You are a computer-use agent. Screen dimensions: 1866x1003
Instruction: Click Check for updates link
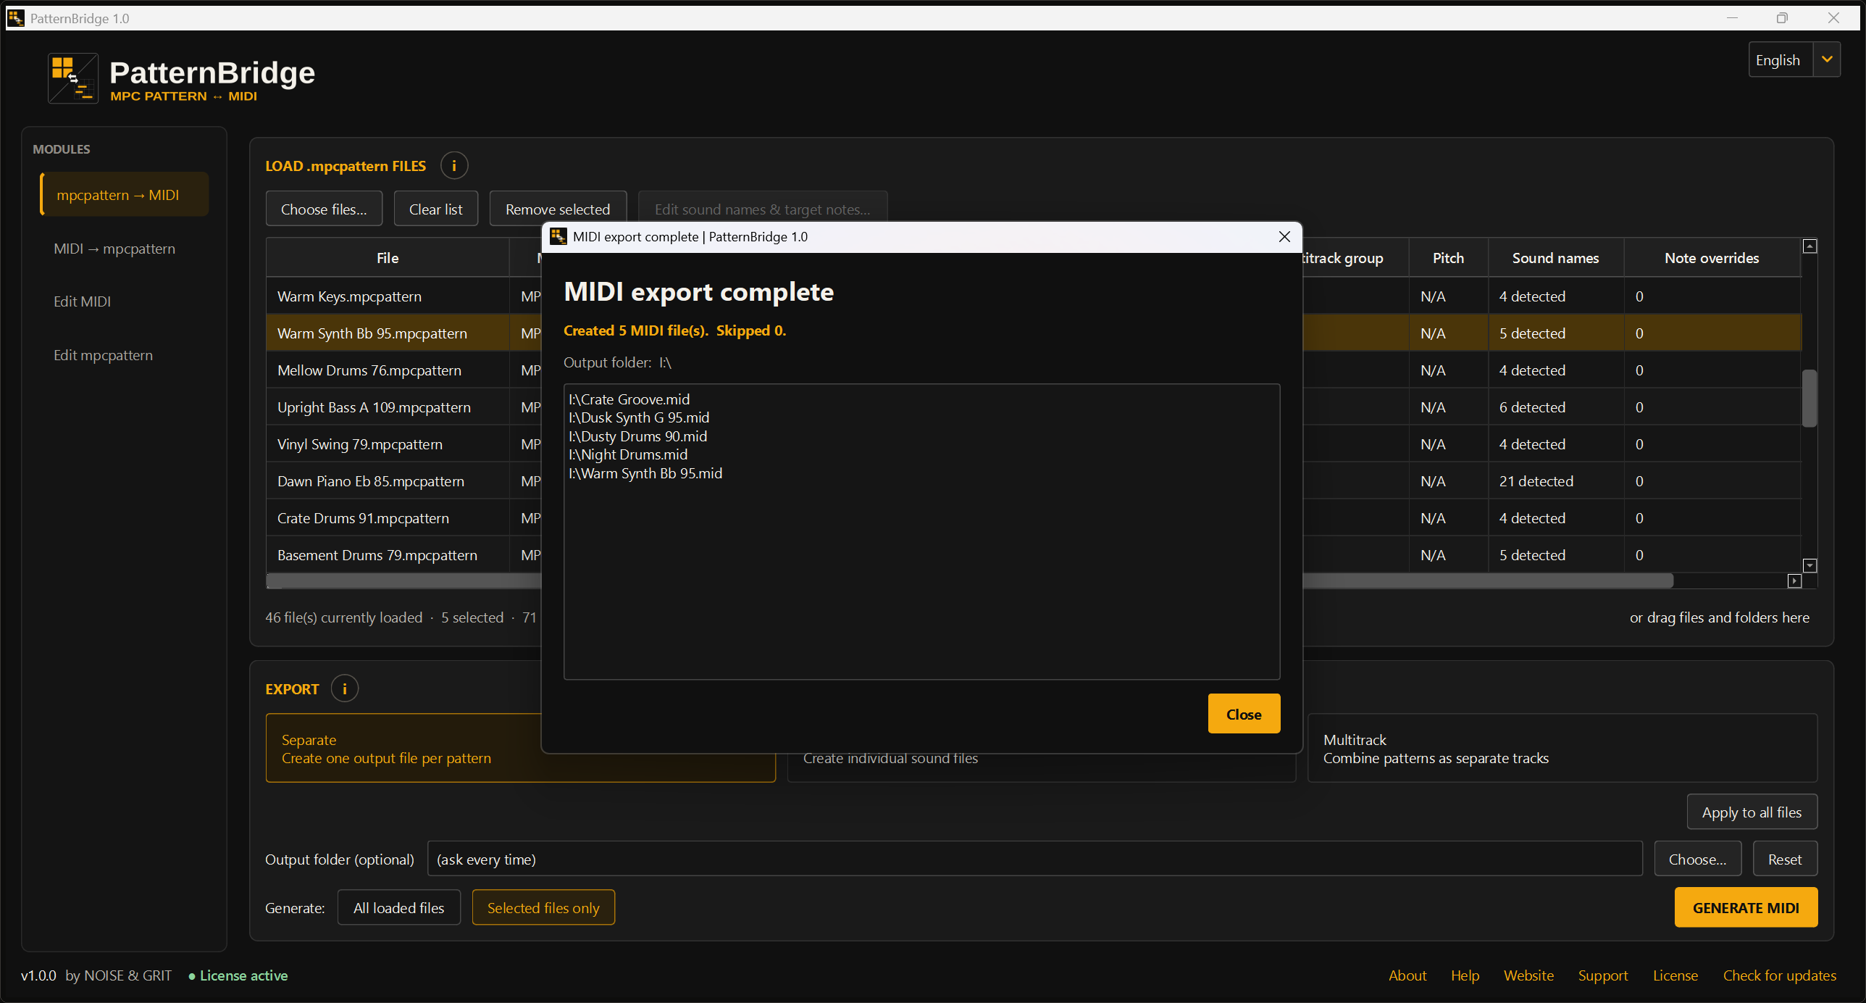[x=1780, y=975]
